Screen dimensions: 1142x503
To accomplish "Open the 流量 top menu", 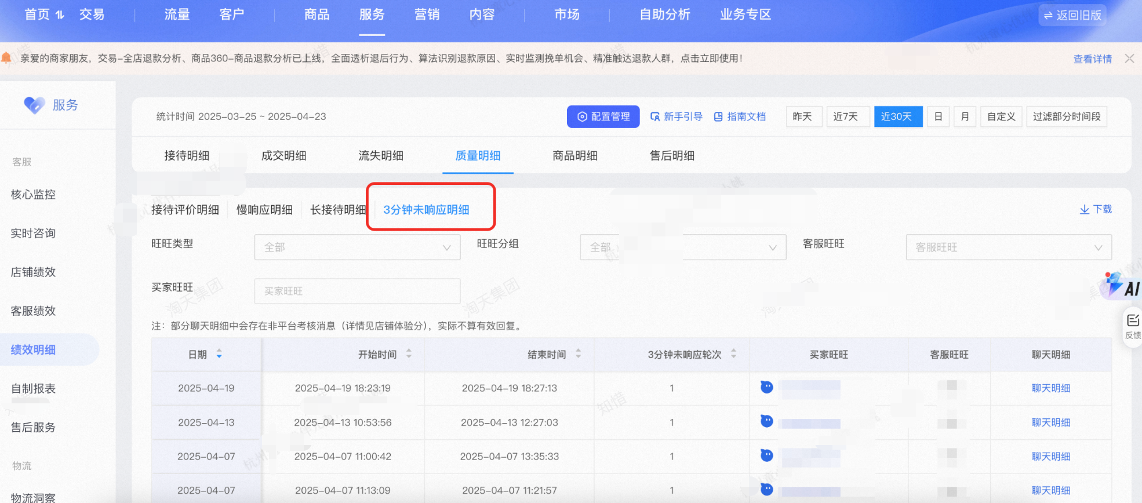I will pos(177,14).
